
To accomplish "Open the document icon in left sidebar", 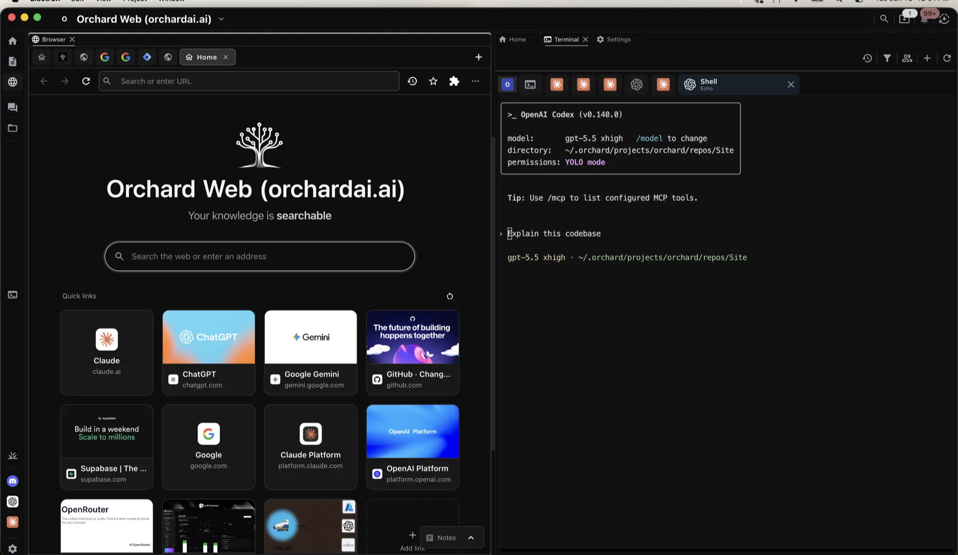I will (x=13, y=62).
